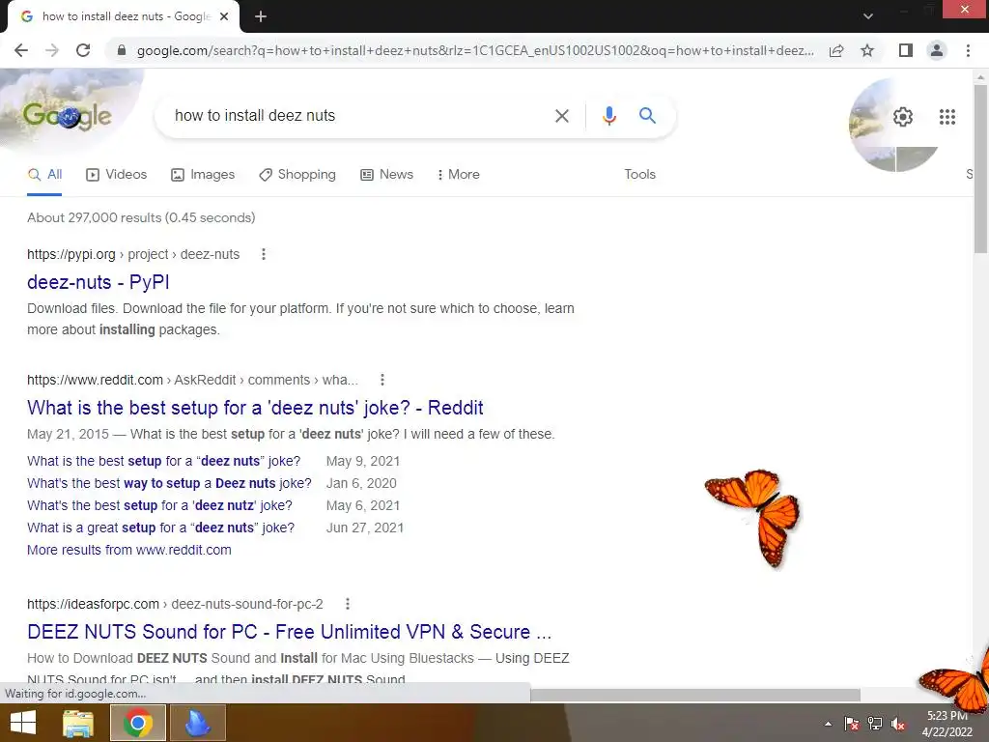Show hidden system tray icons

coord(828,724)
